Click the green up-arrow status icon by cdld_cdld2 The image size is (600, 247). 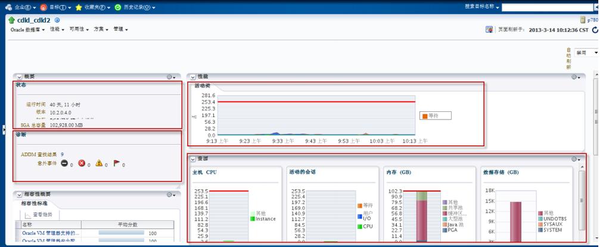pos(11,20)
